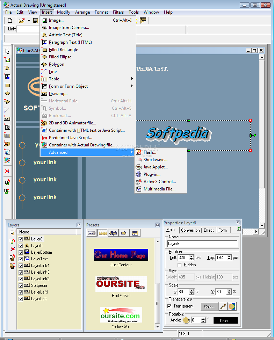274x340 pixels.
Task: Open the File menu
Action: pyautogui.click(x=8, y=12)
